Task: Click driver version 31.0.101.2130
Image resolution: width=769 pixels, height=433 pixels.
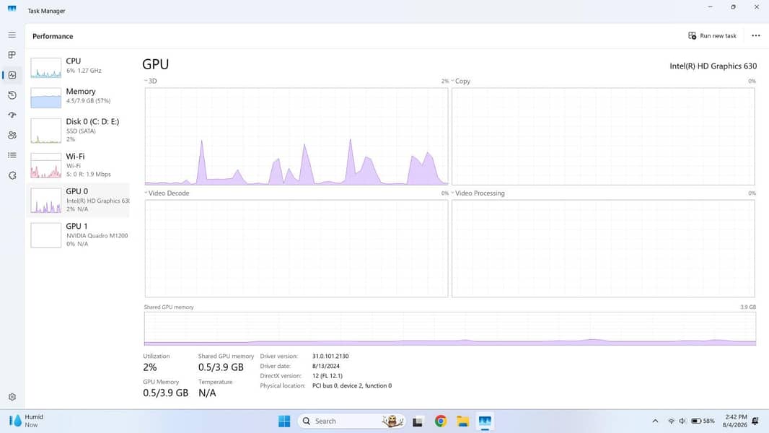Action: pyautogui.click(x=330, y=356)
